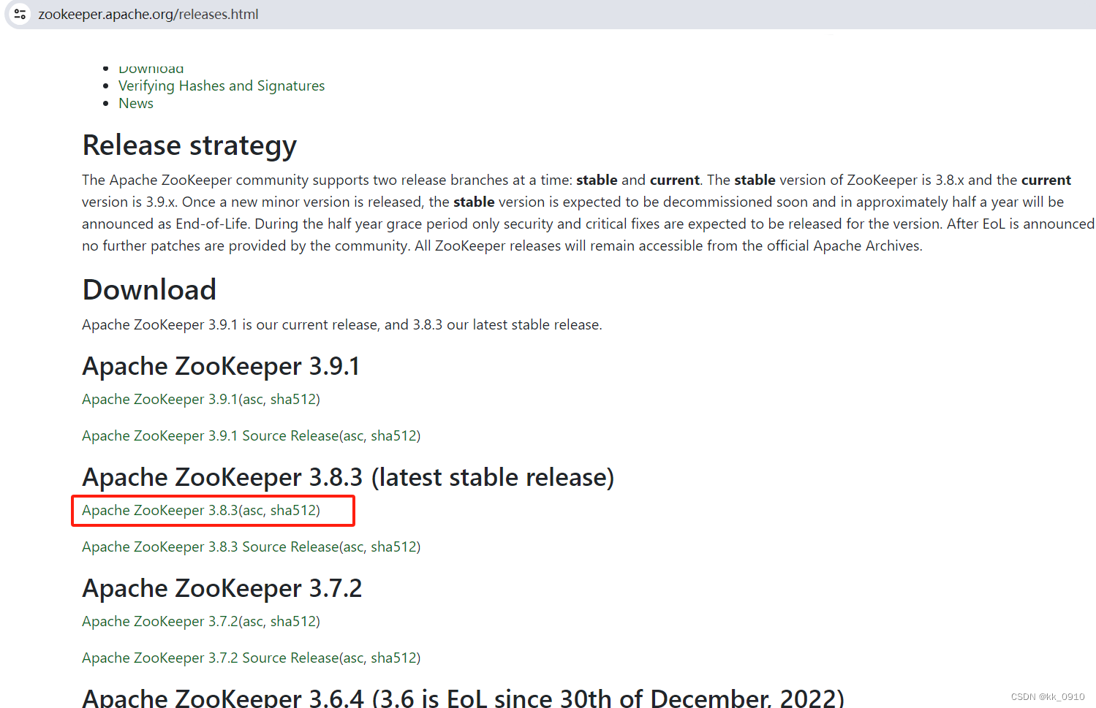This screenshot has height=708, width=1096.
Task: Download Apache ZooKeeper 3.7.2 Source Release
Action: (x=211, y=658)
